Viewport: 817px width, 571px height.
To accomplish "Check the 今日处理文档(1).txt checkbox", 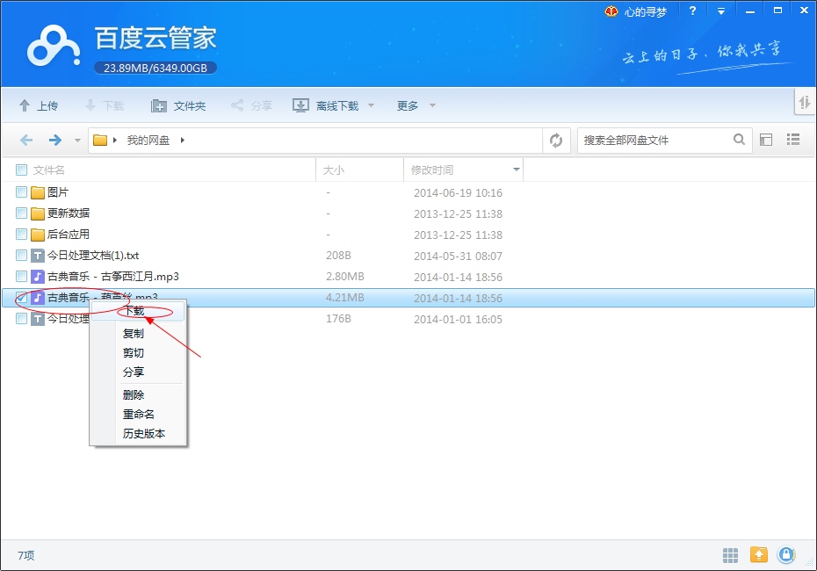I will (x=21, y=256).
